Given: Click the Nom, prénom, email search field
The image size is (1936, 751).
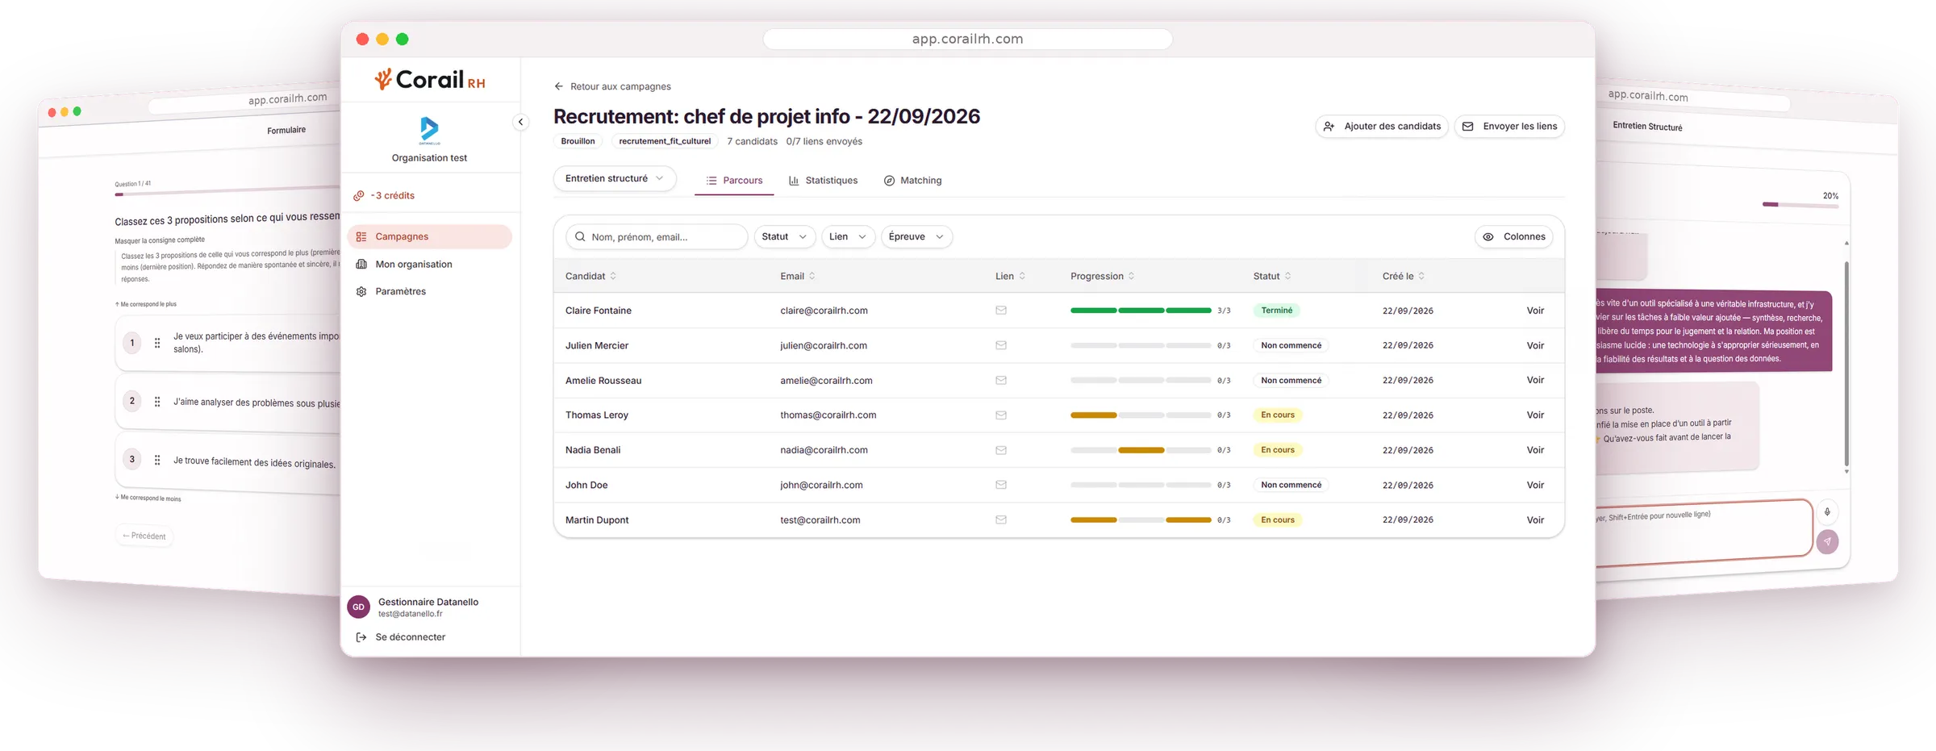Looking at the screenshot, I should tap(657, 236).
